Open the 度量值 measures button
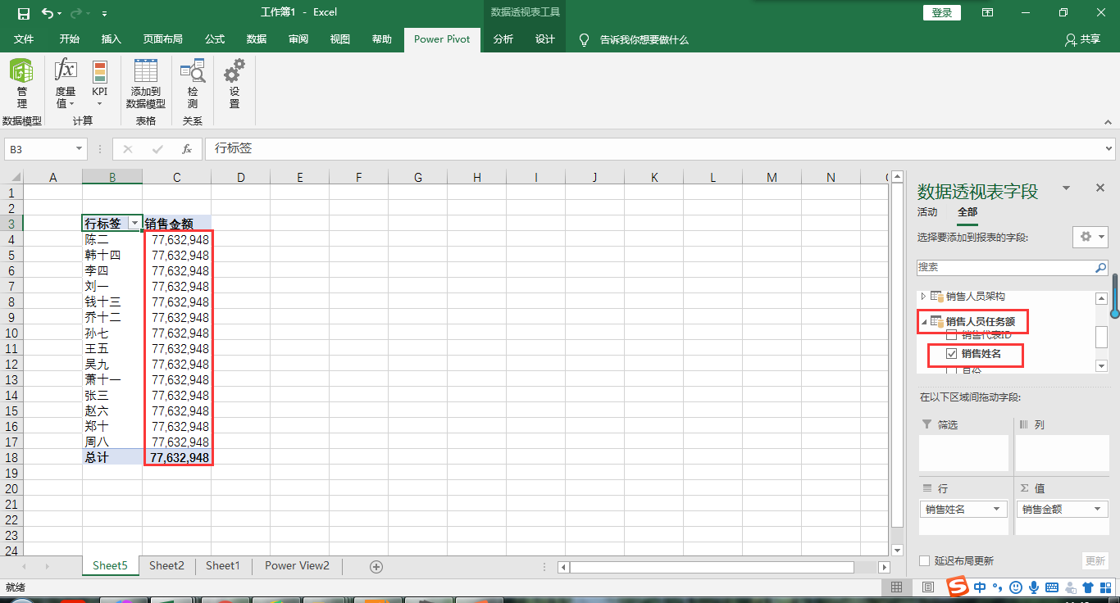The width and height of the screenshot is (1120, 603). click(x=66, y=84)
